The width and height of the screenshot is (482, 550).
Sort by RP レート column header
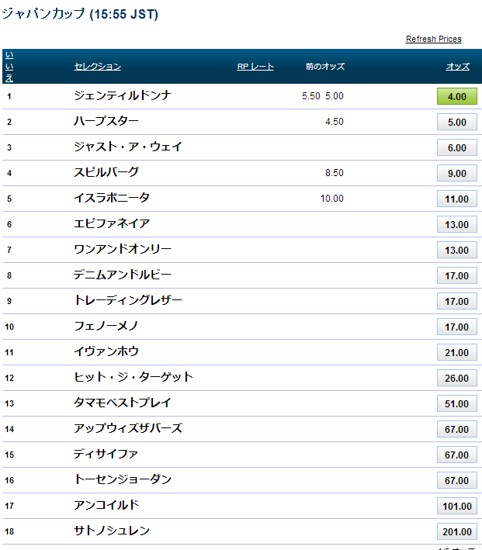[255, 67]
